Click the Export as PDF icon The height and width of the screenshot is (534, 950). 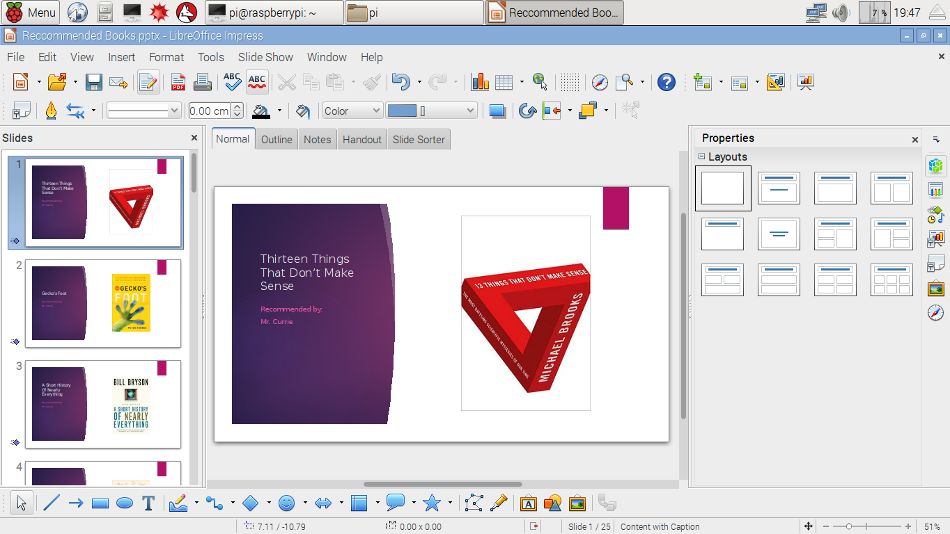point(178,82)
